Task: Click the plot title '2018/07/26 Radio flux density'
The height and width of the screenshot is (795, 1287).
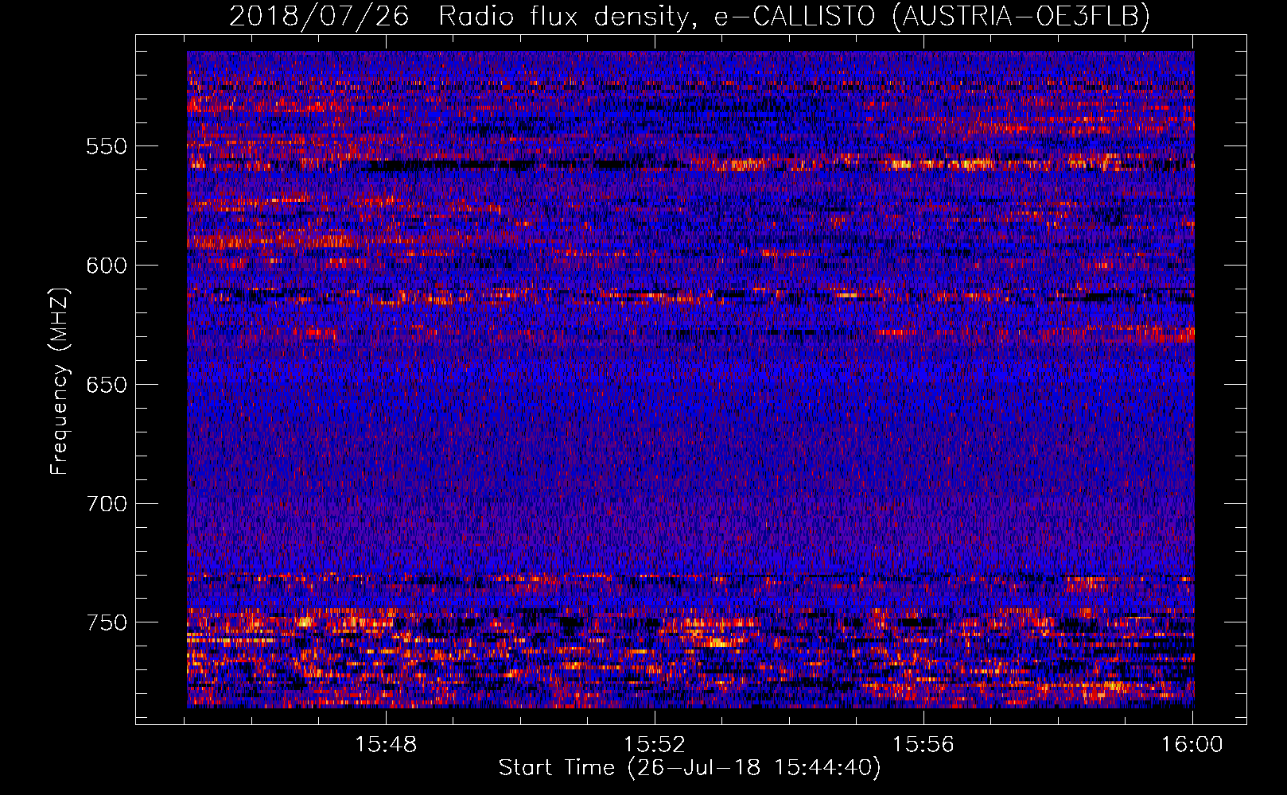Action: click(690, 16)
